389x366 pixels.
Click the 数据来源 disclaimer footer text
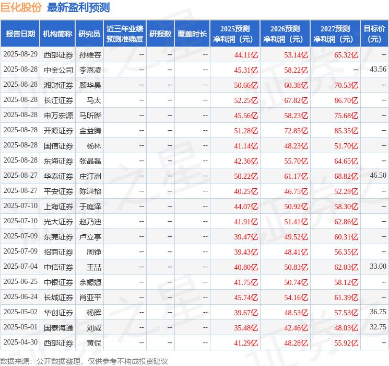pyautogui.click(x=84, y=361)
